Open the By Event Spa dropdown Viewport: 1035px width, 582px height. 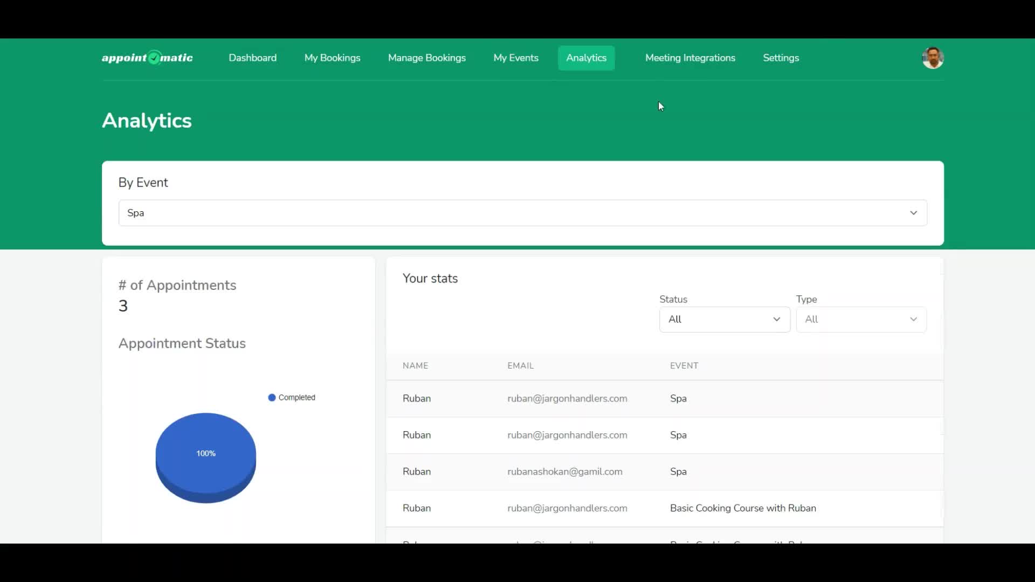(522, 213)
